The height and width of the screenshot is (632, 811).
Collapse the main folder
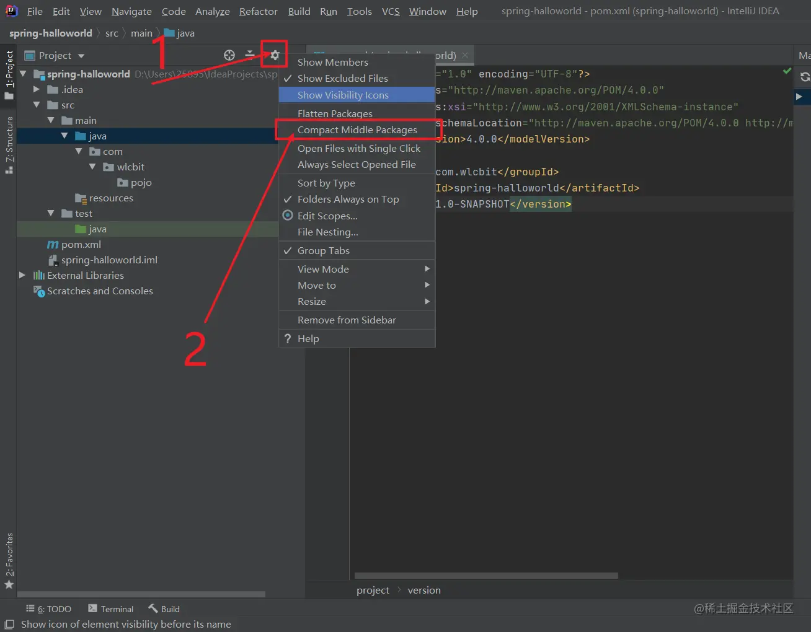(x=51, y=120)
